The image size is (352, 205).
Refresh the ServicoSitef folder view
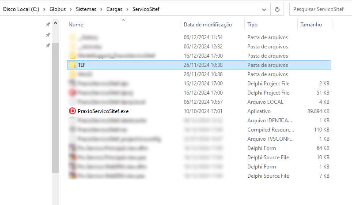(x=277, y=9)
